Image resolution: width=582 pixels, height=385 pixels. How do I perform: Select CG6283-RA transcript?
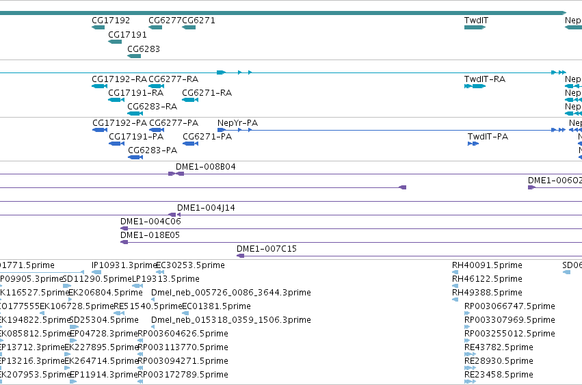[x=135, y=114]
